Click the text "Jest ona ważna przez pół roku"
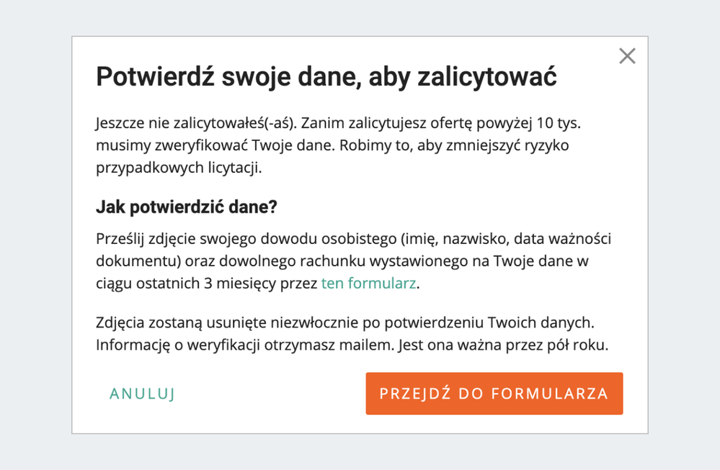 [504, 345]
